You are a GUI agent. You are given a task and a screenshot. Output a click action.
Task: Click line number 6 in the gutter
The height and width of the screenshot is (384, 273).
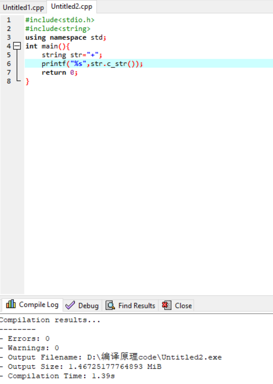[9, 64]
